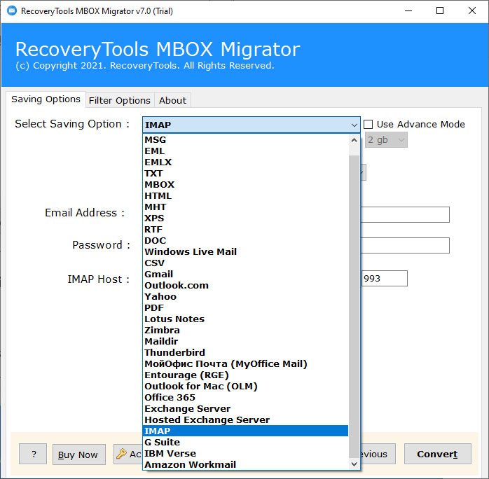
Task: Pick HTML from the list
Action: [245, 195]
